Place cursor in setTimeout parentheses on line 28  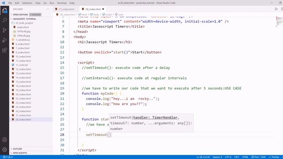coord(109,135)
